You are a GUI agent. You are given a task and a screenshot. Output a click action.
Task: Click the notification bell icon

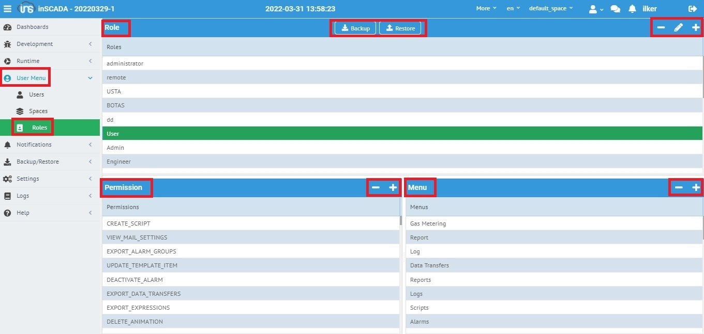[x=632, y=9]
